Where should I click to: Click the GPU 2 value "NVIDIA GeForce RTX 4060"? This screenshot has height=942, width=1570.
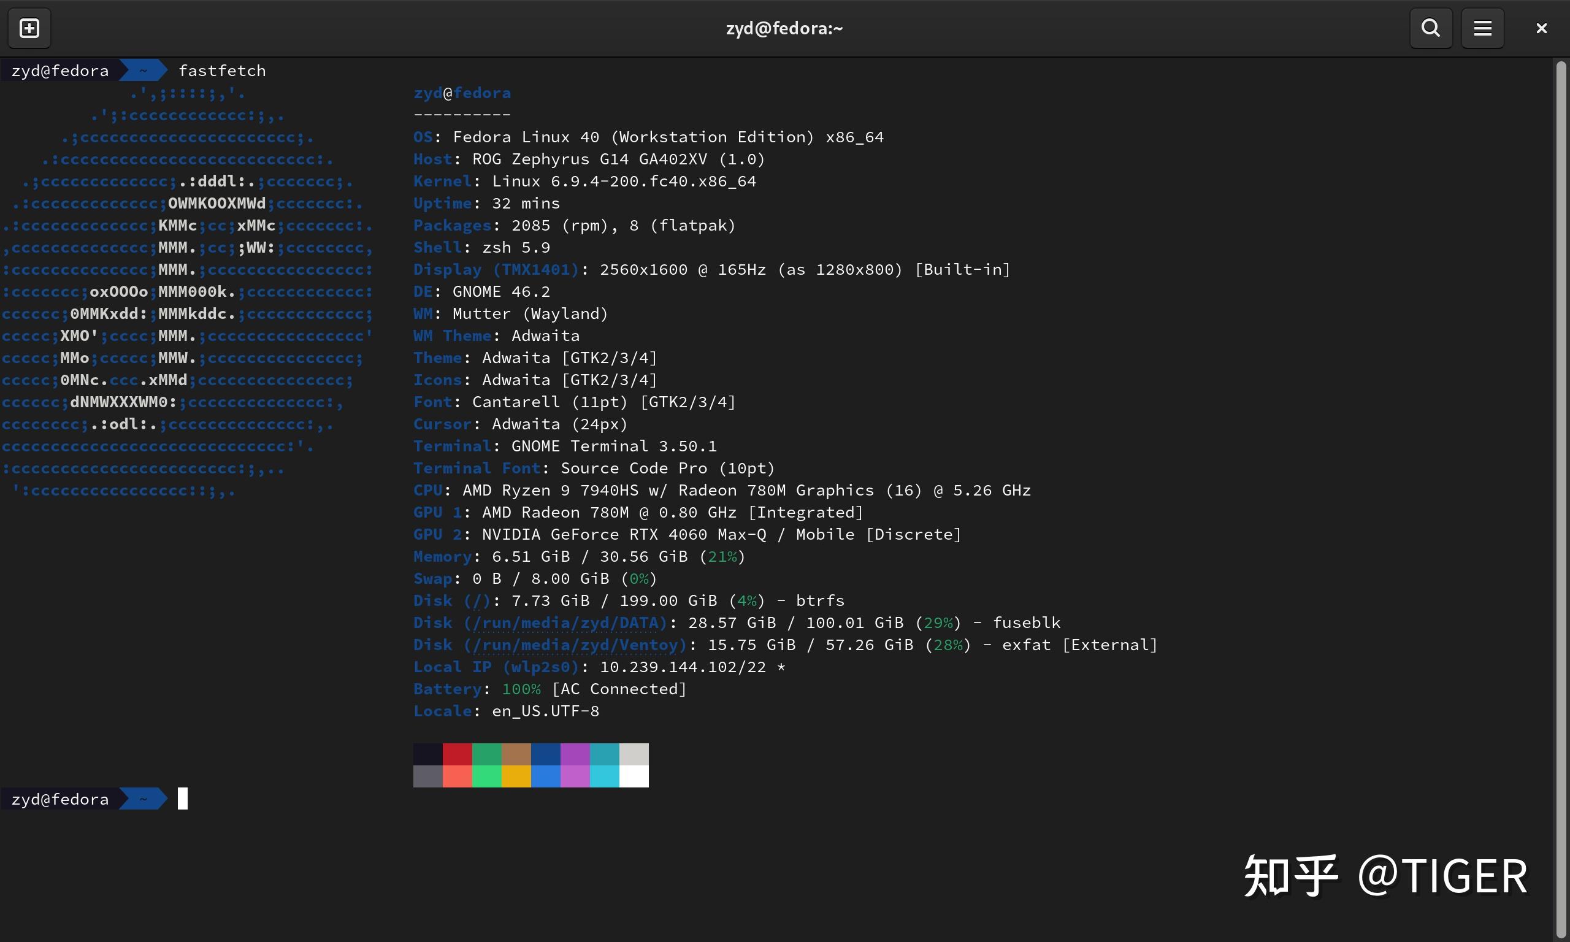coord(595,535)
